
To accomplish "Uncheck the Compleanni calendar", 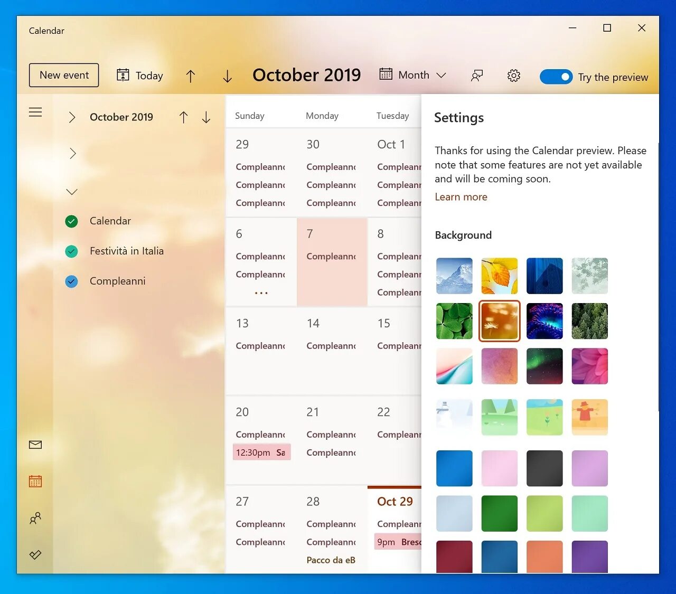I will click(x=71, y=281).
